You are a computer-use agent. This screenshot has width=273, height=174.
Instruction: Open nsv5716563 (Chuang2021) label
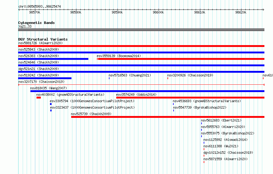130,75
